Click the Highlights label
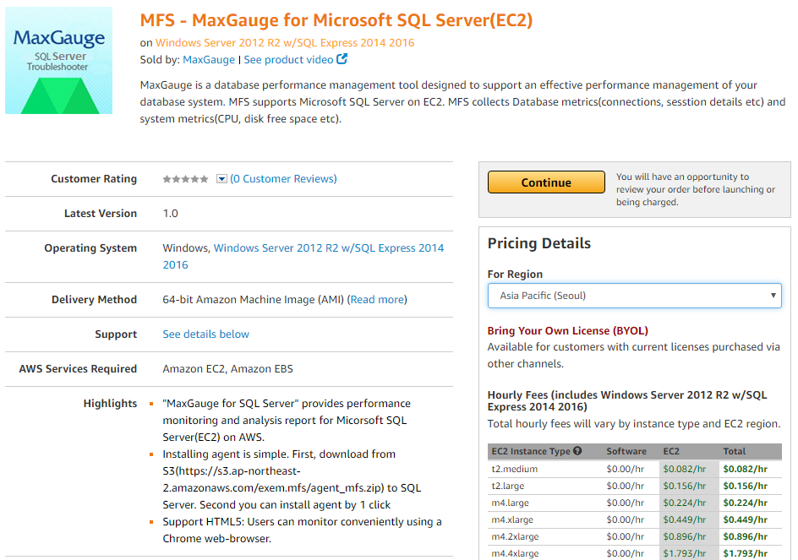The image size is (798, 560). click(110, 404)
